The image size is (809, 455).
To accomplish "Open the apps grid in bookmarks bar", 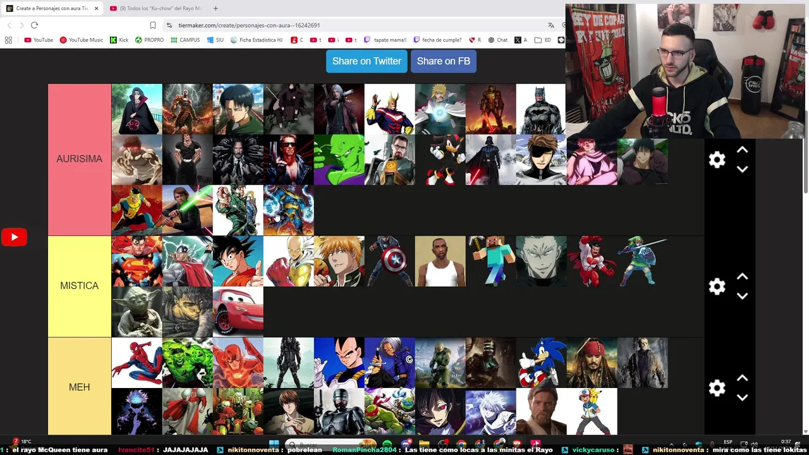I will click(x=8, y=40).
